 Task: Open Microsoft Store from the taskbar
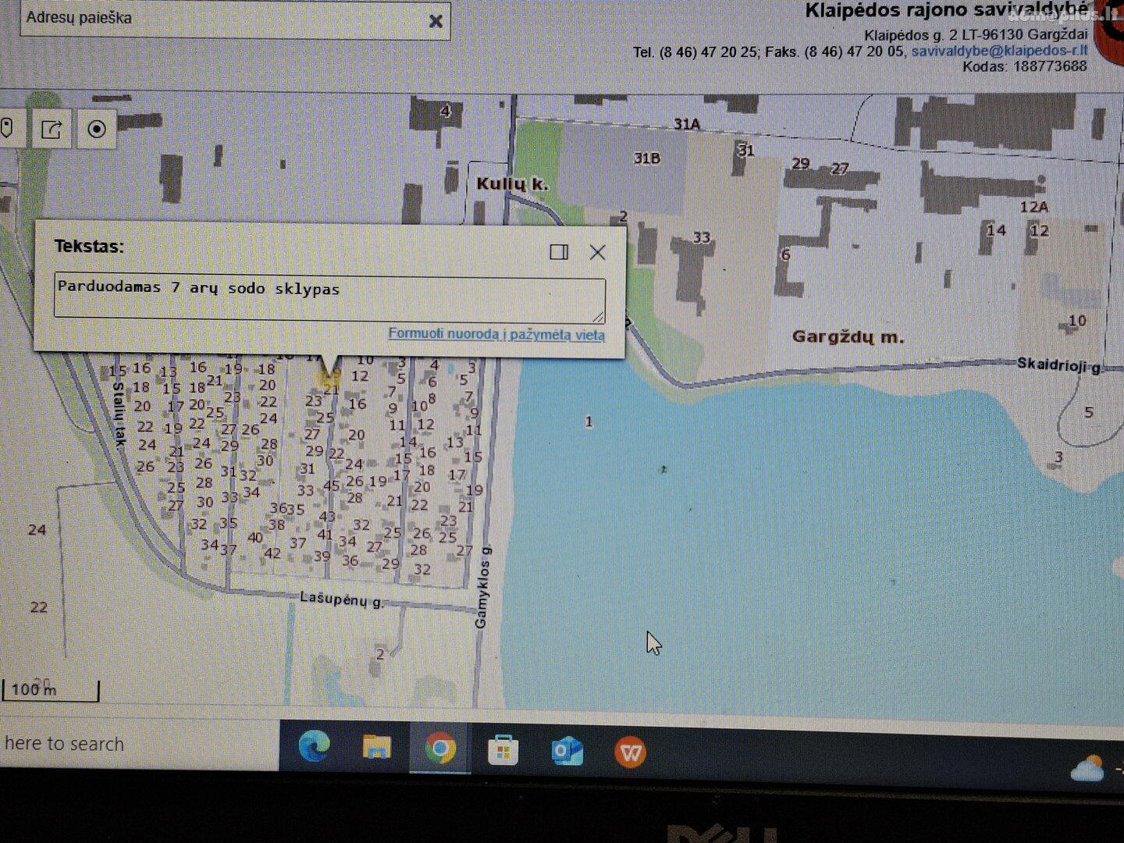[503, 751]
